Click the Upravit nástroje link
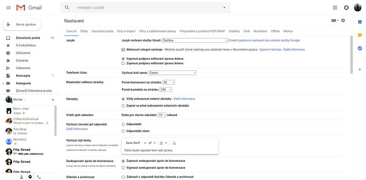366x180 pixels. [270, 50]
